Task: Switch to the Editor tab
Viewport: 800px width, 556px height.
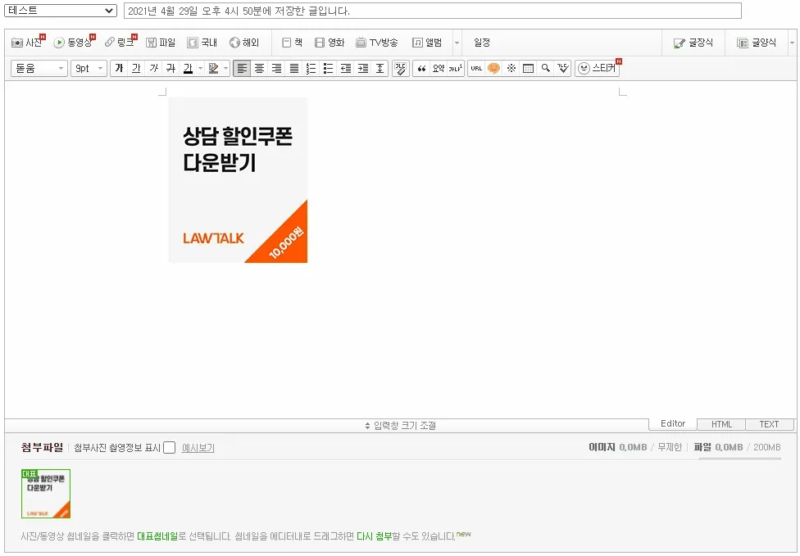Action: point(673,423)
